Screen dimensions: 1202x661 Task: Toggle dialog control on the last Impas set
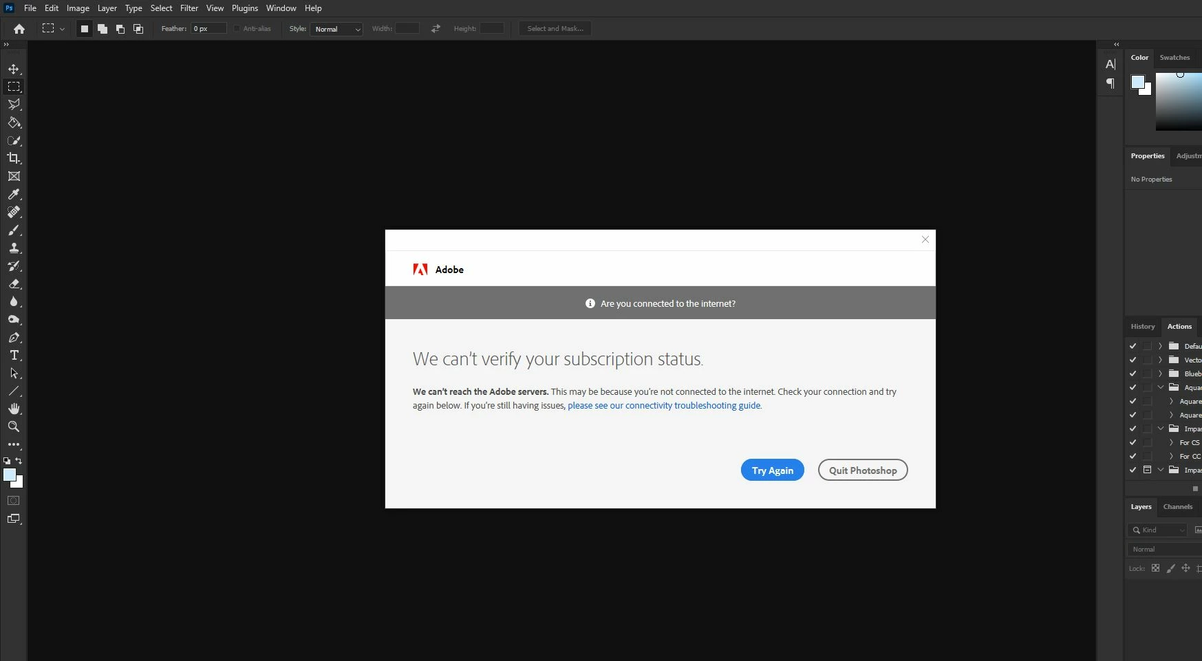click(1147, 470)
